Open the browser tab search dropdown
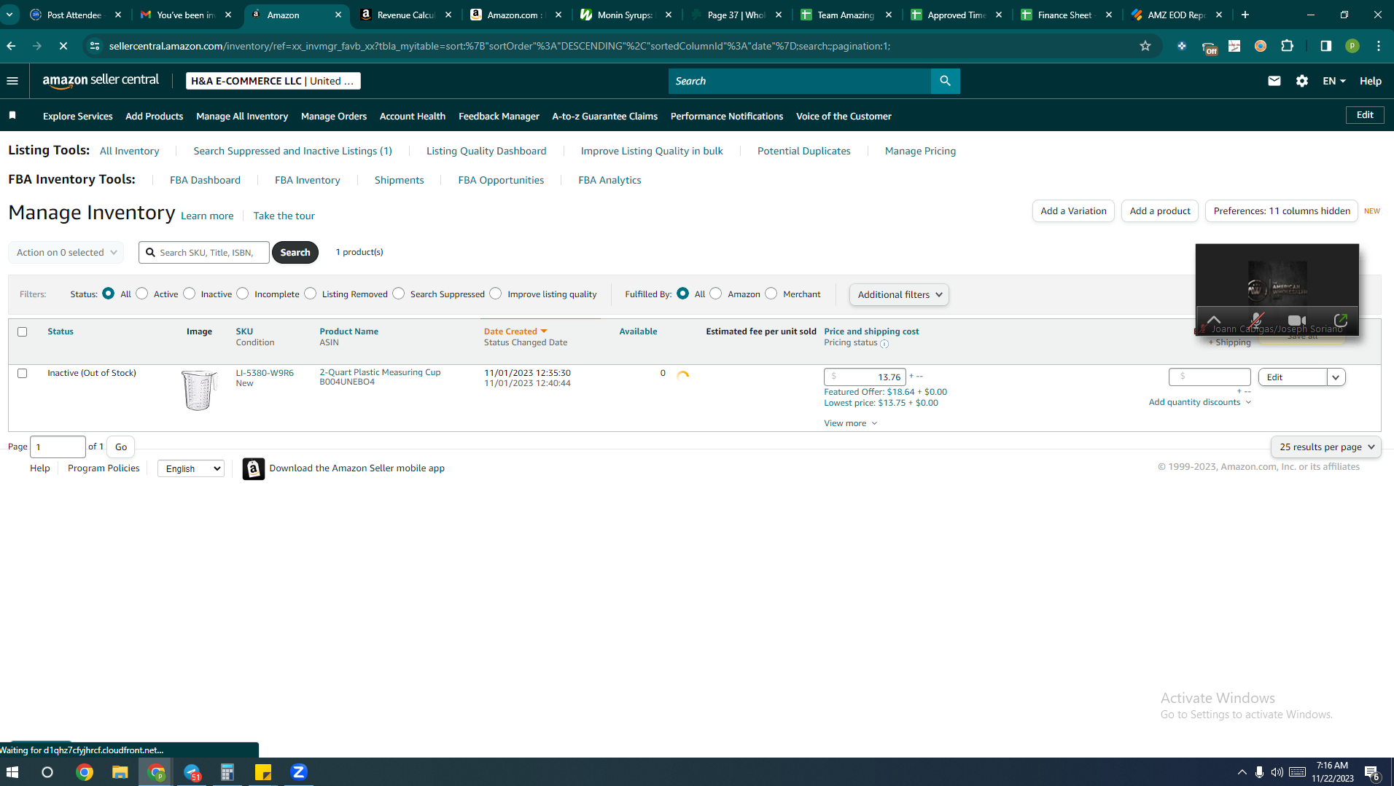This screenshot has width=1394, height=786. click(9, 15)
